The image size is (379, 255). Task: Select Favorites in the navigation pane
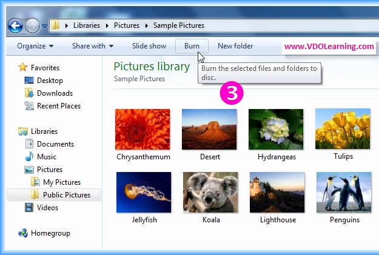(45, 68)
